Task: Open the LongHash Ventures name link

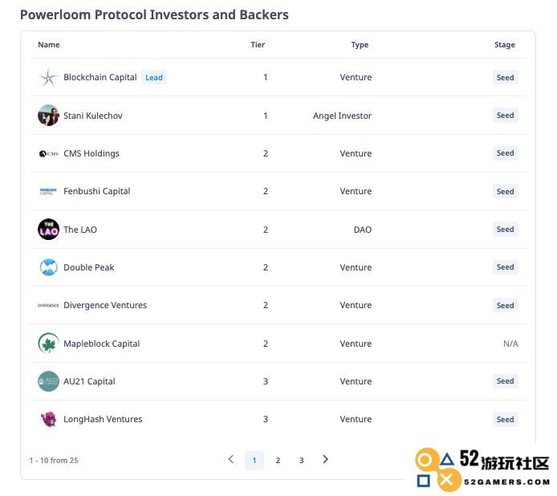Action: [103, 419]
